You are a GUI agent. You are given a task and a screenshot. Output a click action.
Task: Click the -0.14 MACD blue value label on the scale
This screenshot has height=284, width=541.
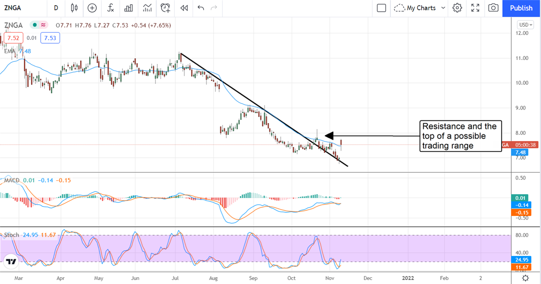pos(521,205)
